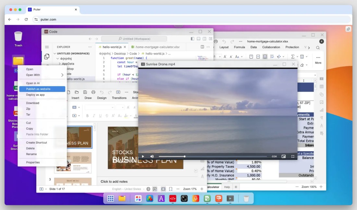Open the Formula tab in spreadsheet
The height and width of the screenshot is (210, 357).
pyautogui.click(x=240, y=47)
